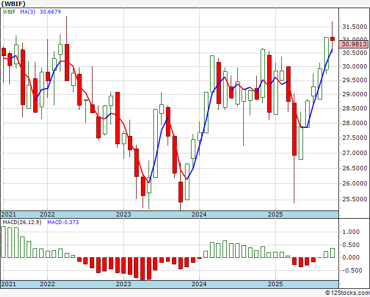Image resolution: width=370 pixels, height=297 pixels.
Task: Click the 26.0000 price axis label
Action: pyautogui.click(x=355, y=183)
